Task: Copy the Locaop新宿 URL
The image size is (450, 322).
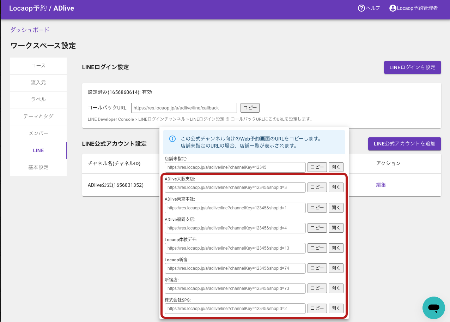Action: (317, 268)
